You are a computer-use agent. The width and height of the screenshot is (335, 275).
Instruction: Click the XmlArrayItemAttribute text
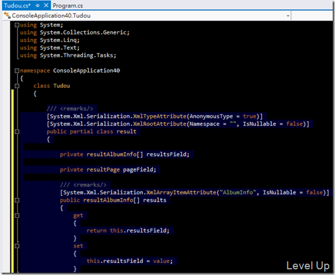click(x=181, y=192)
